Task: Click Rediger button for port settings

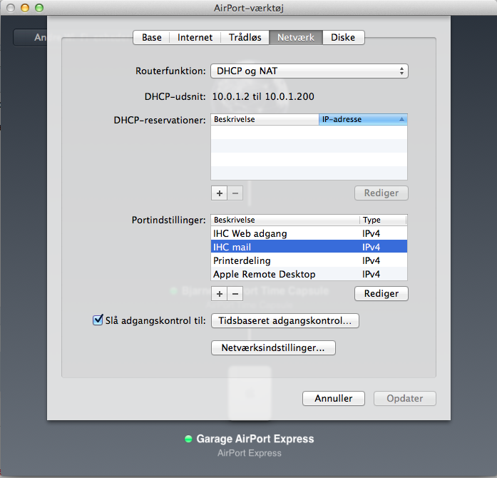Action: coord(381,293)
